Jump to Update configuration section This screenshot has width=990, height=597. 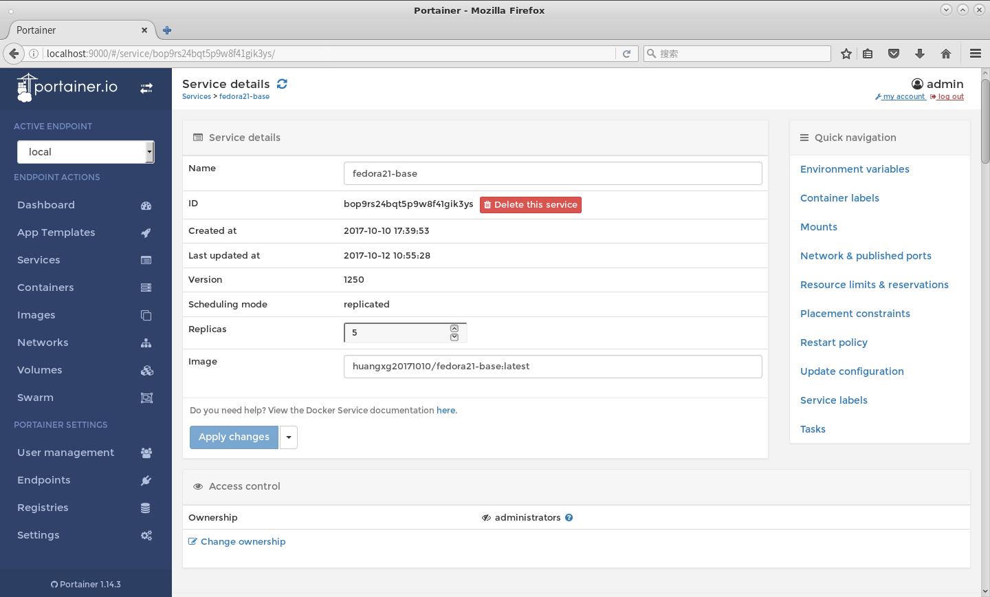coord(852,371)
